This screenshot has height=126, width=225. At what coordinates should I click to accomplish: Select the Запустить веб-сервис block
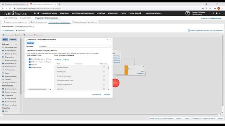[x=9, y=105]
